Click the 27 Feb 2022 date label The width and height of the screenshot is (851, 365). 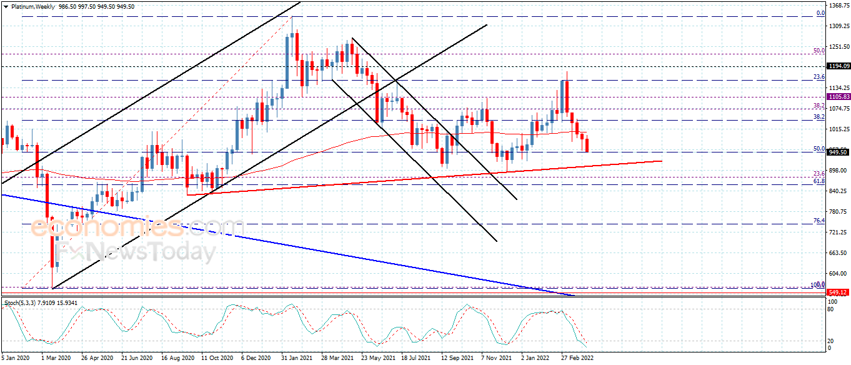tap(576, 359)
